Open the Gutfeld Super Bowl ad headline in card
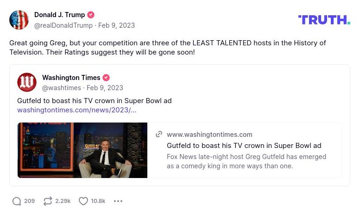The height and width of the screenshot is (215, 360). pyautogui.click(x=244, y=146)
